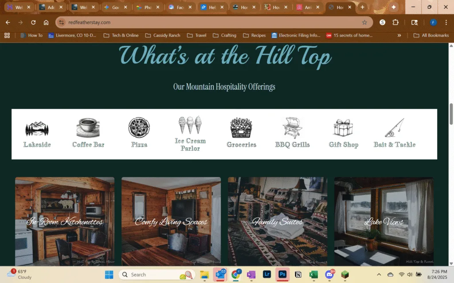Click the BBQ Grills icon
Screen dimensions: 454x283
292,127
